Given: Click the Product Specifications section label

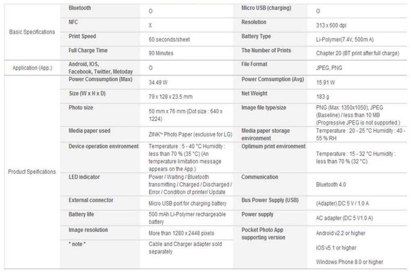Looking at the screenshot, I should point(32,172).
